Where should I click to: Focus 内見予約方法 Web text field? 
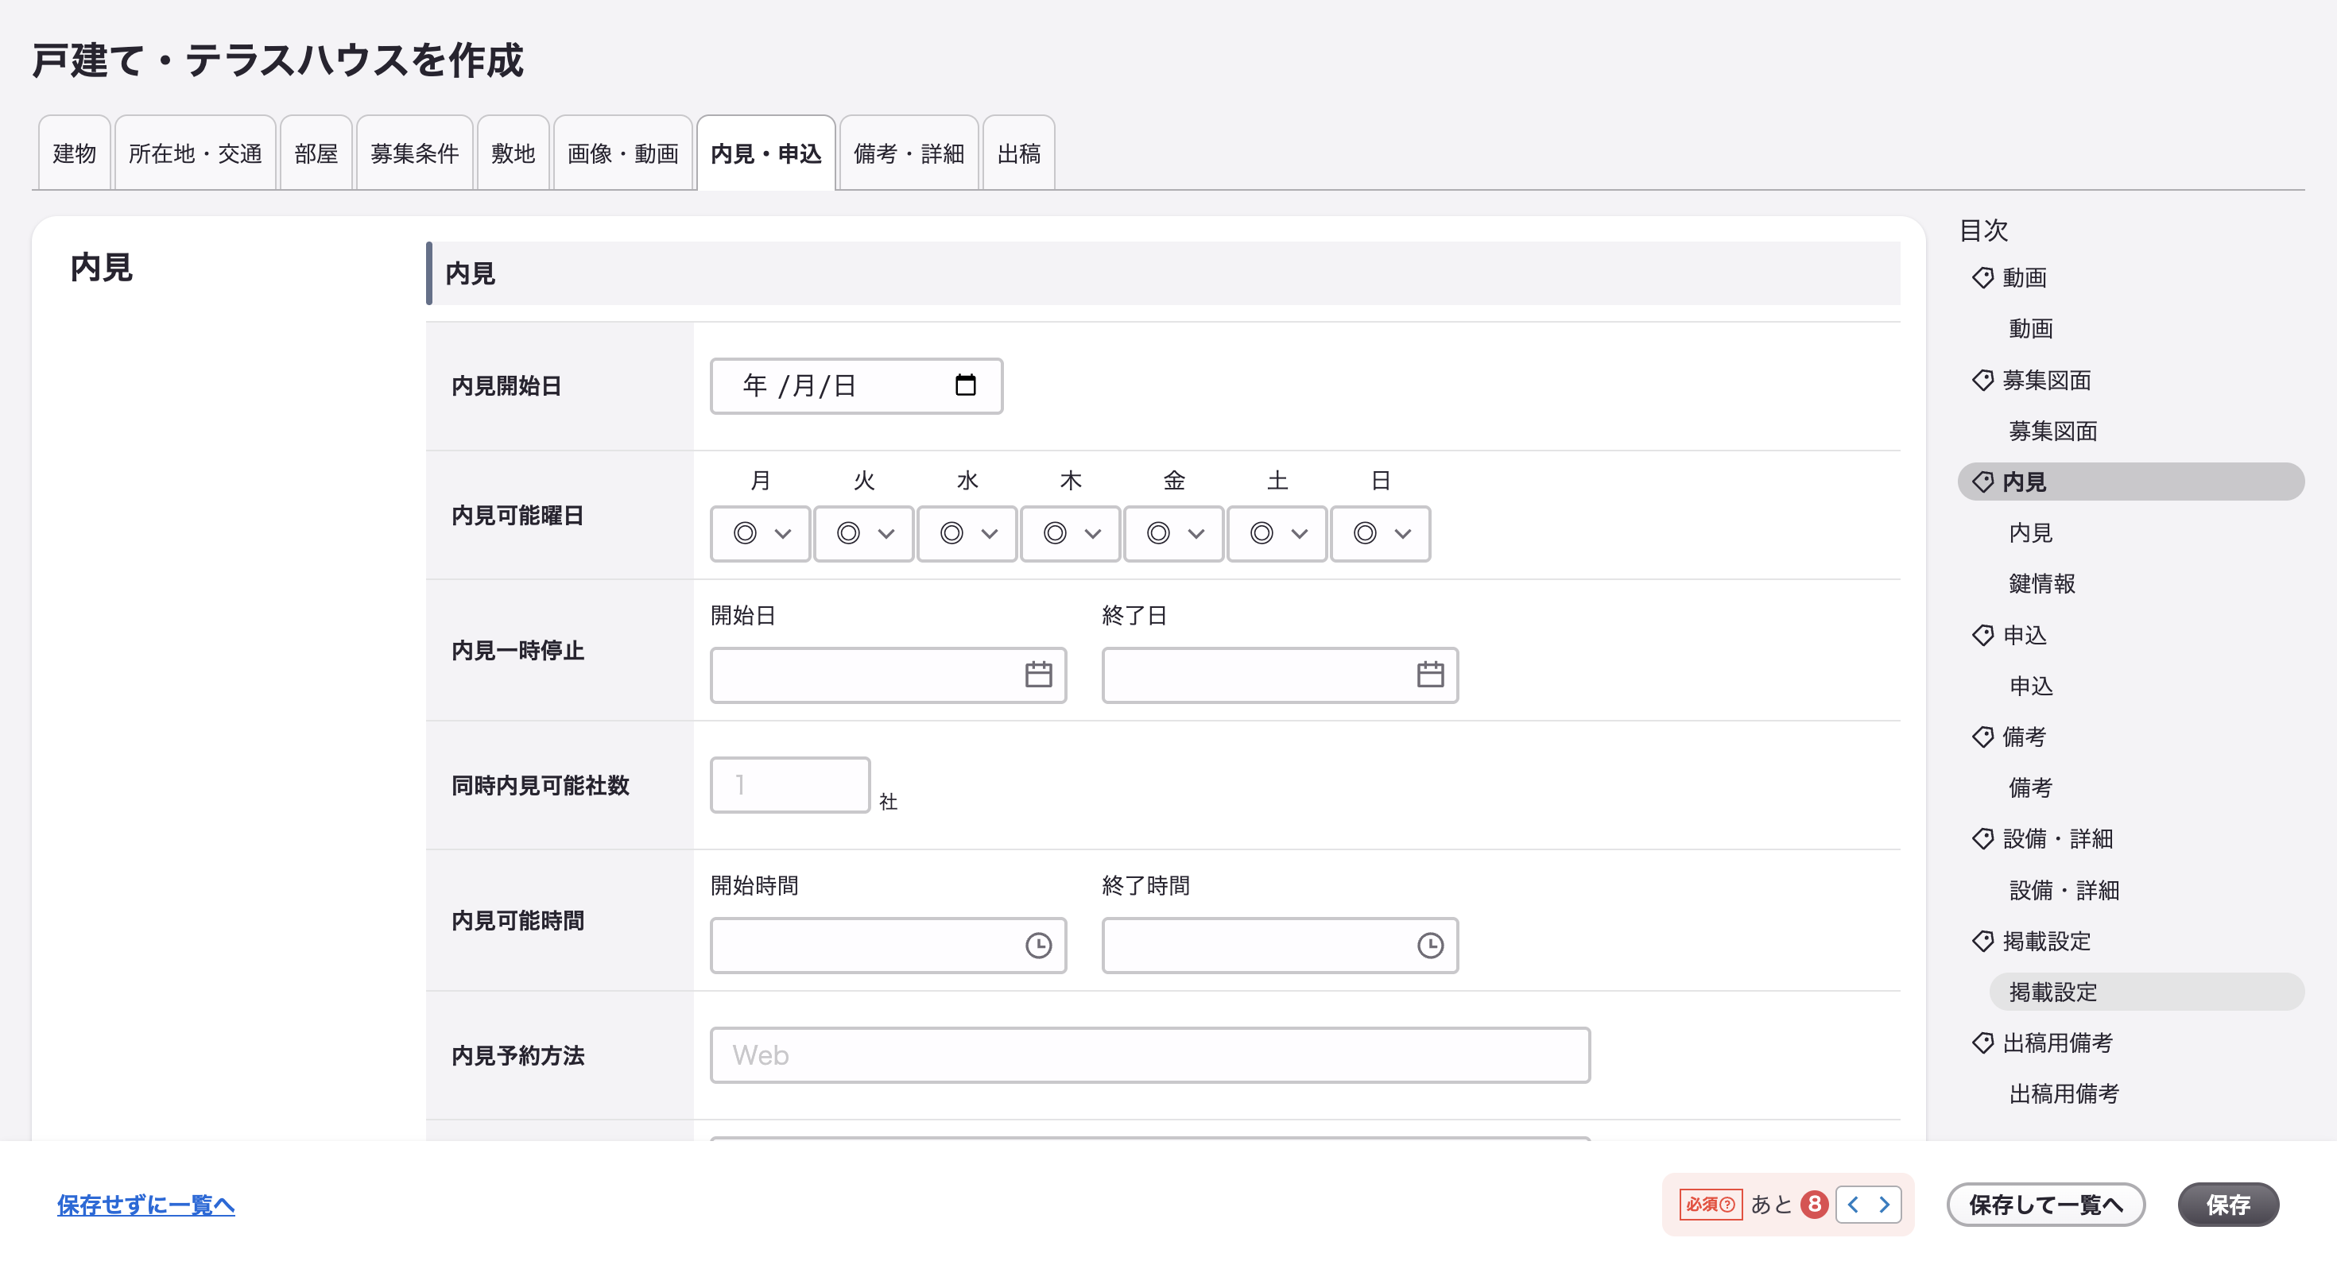(x=1150, y=1054)
